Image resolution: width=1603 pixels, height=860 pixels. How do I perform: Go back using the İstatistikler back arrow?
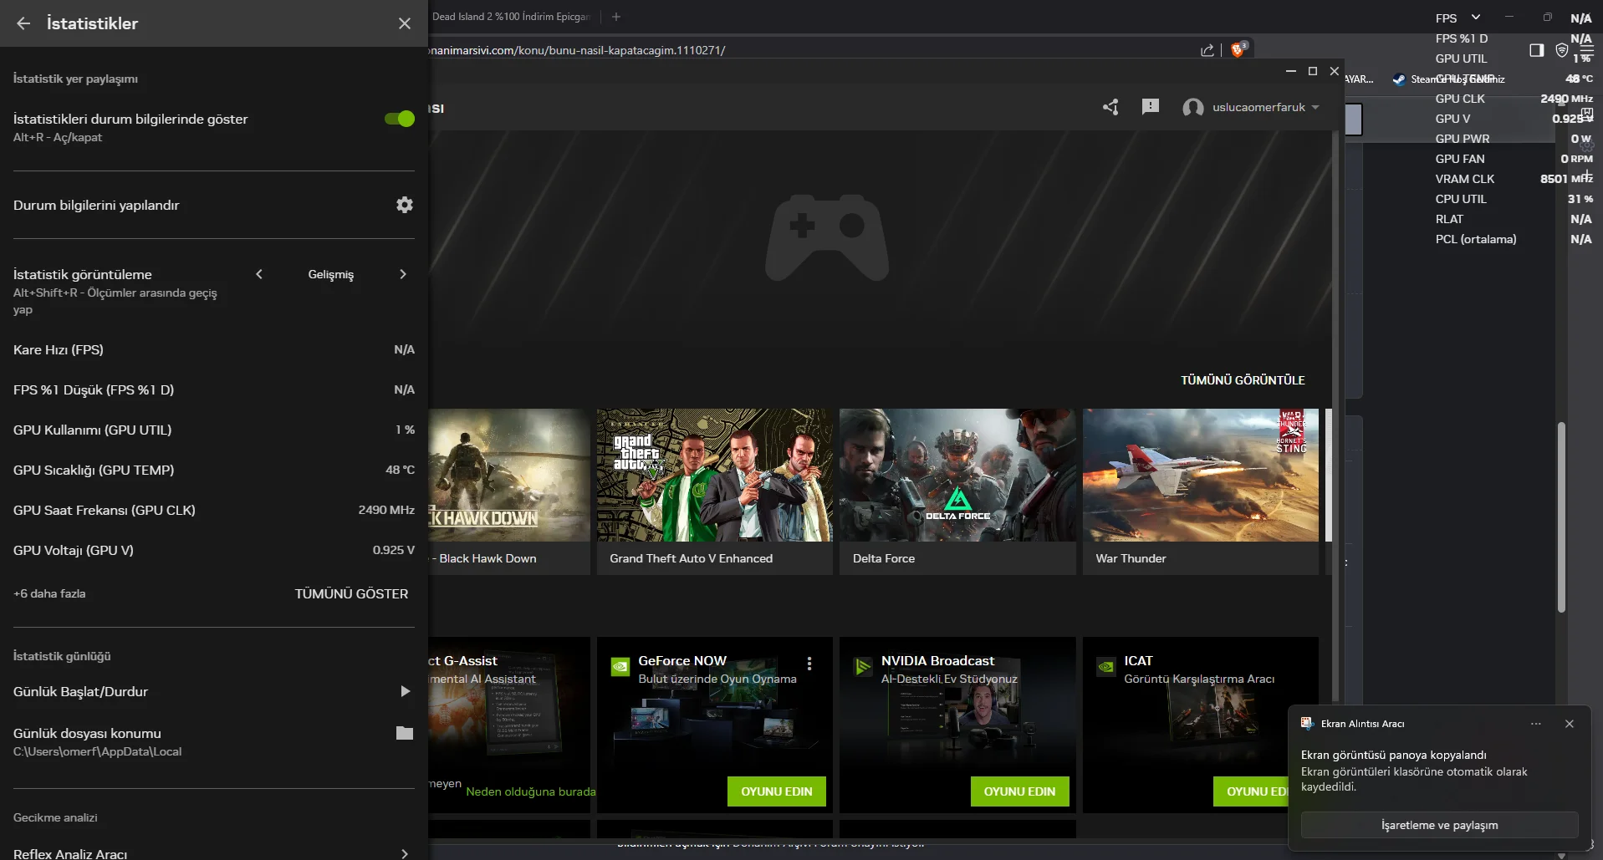pyautogui.click(x=23, y=23)
